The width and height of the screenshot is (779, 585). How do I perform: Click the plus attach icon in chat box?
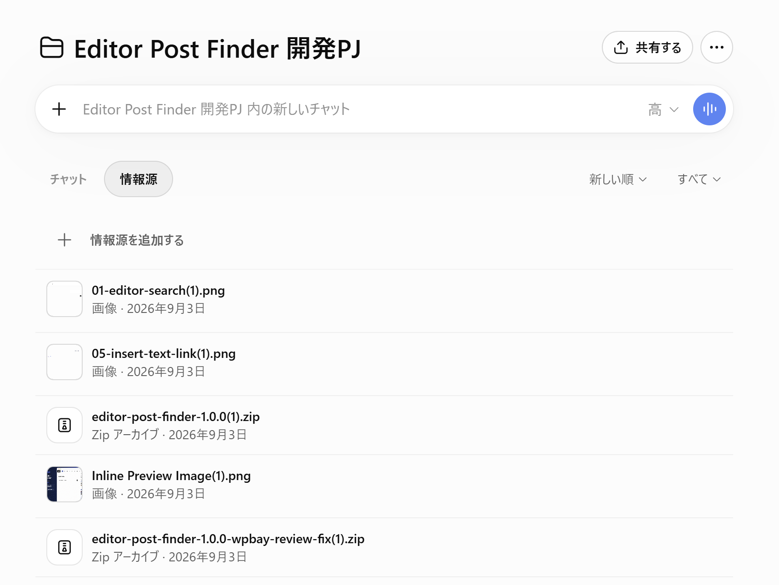pos(59,109)
